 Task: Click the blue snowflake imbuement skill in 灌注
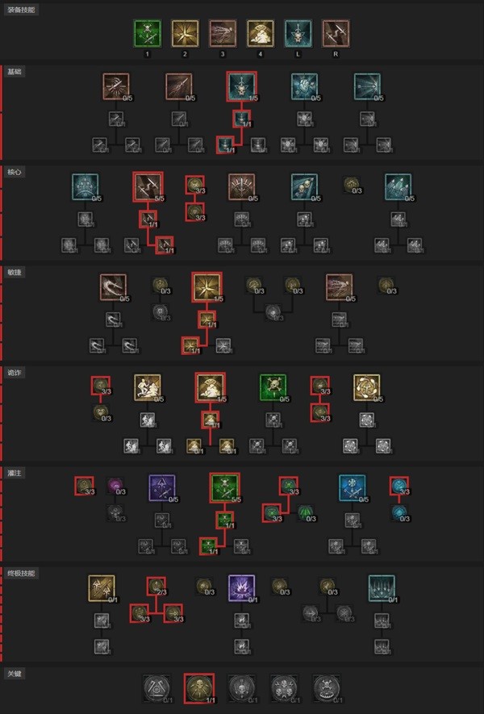(x=352, y=488)
